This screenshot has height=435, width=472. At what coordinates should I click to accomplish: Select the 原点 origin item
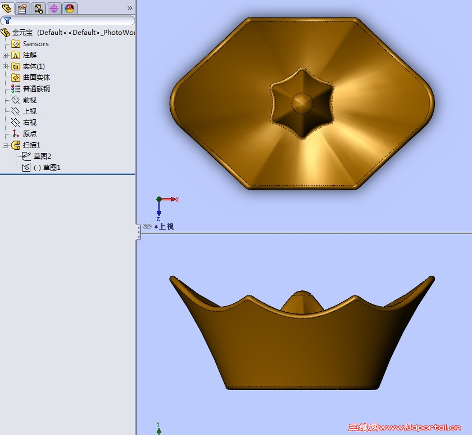pyautogui.click(x=29, y=133)
